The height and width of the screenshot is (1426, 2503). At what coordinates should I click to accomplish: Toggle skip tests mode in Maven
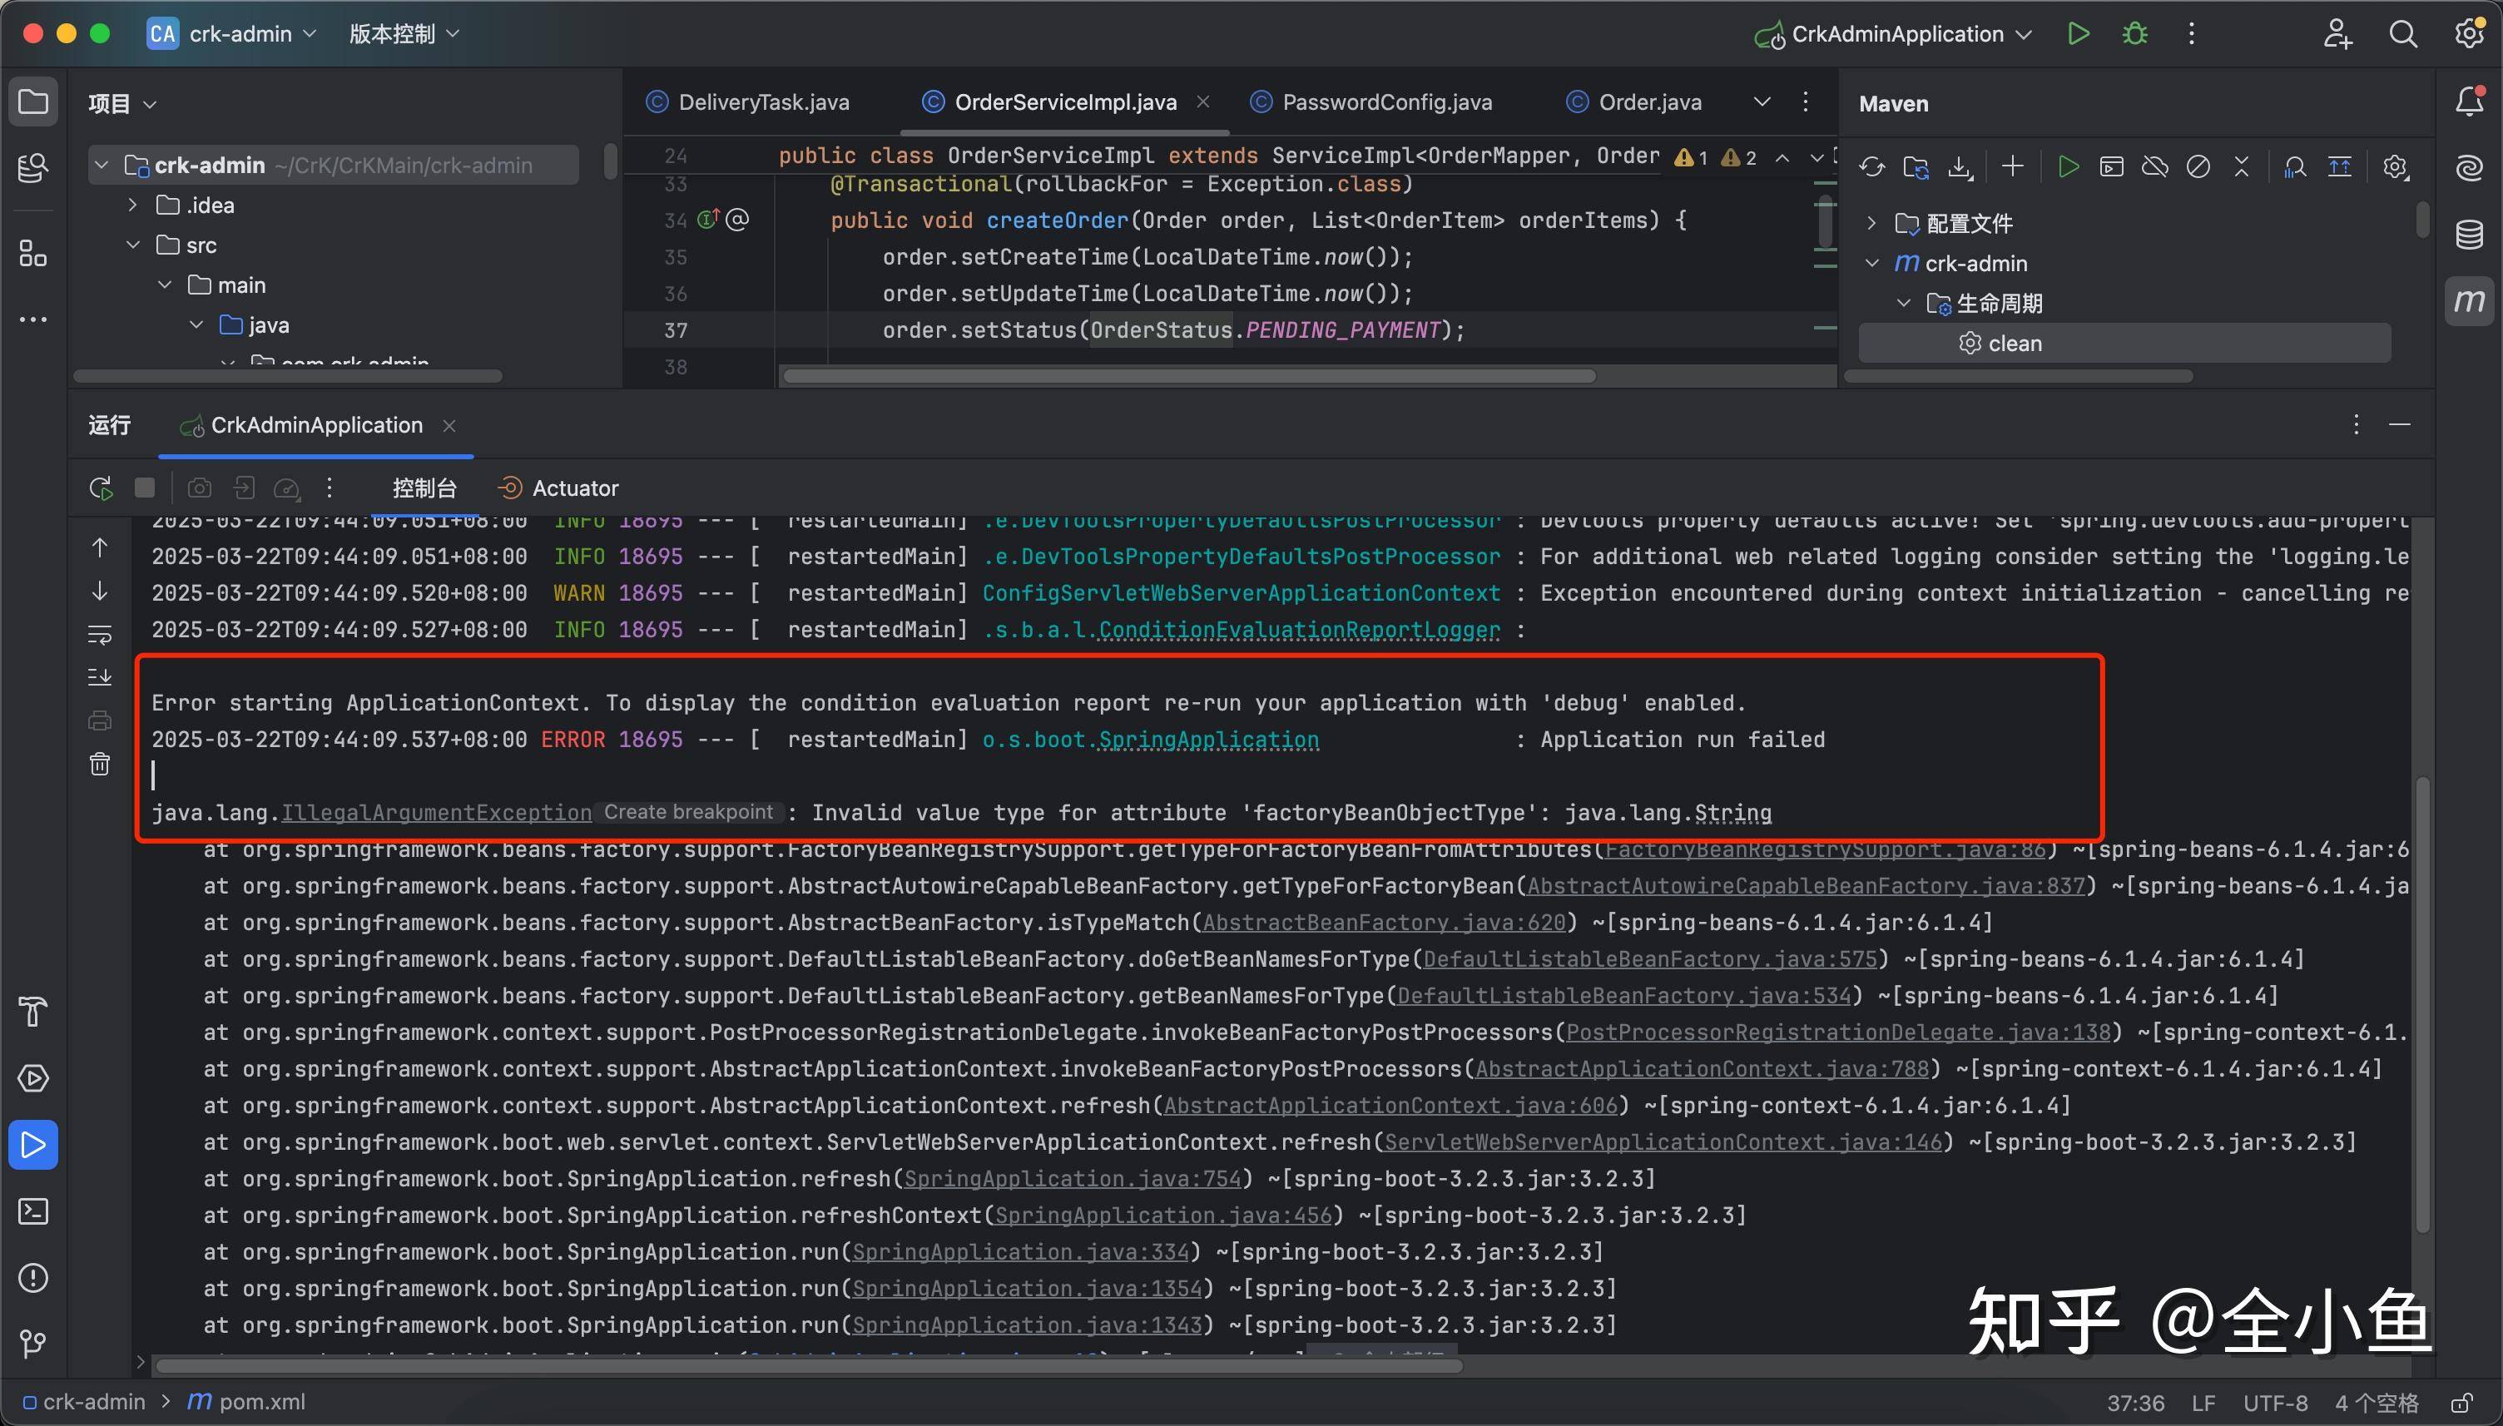click(2198, 167)
